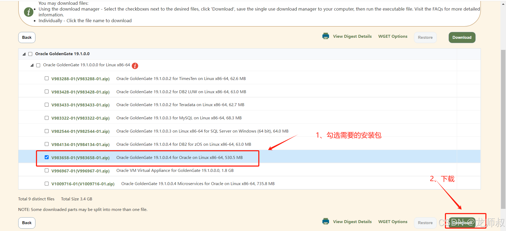506x231 pixels.
Task: Open the bottom WGET Options link
Action: pos(393,222)
